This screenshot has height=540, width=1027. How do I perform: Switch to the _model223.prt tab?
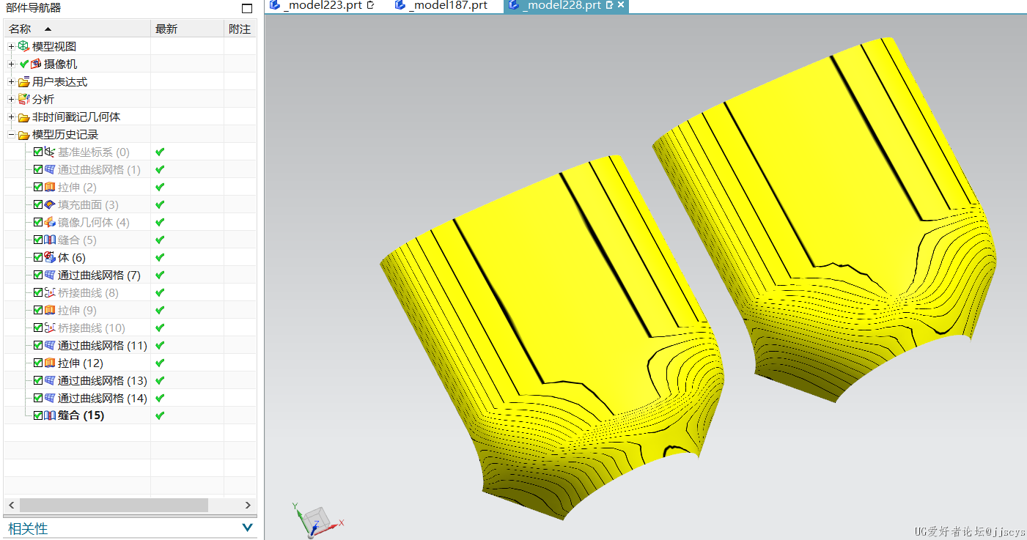point(323,5)
